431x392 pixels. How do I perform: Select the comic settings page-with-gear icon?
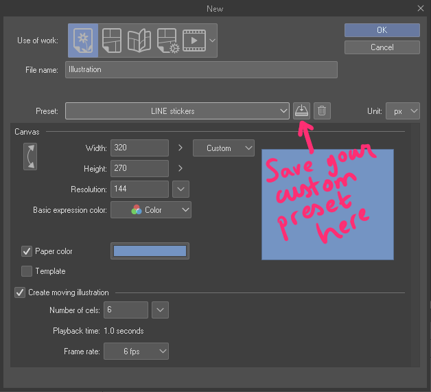[167, 41]
